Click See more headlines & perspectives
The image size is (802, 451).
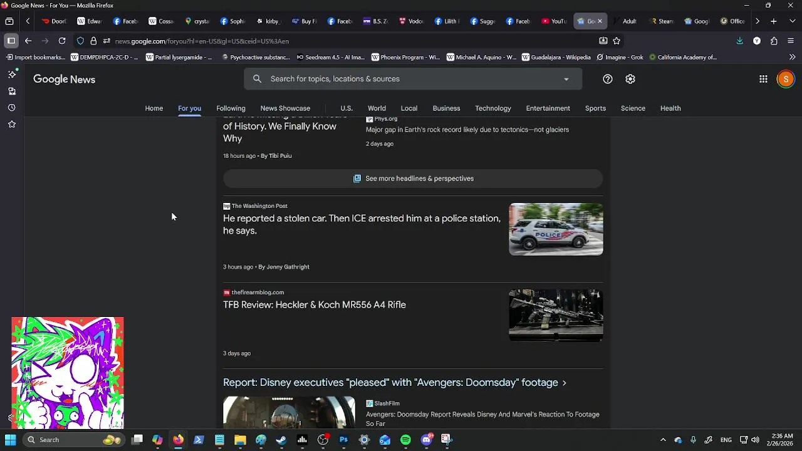413,179
